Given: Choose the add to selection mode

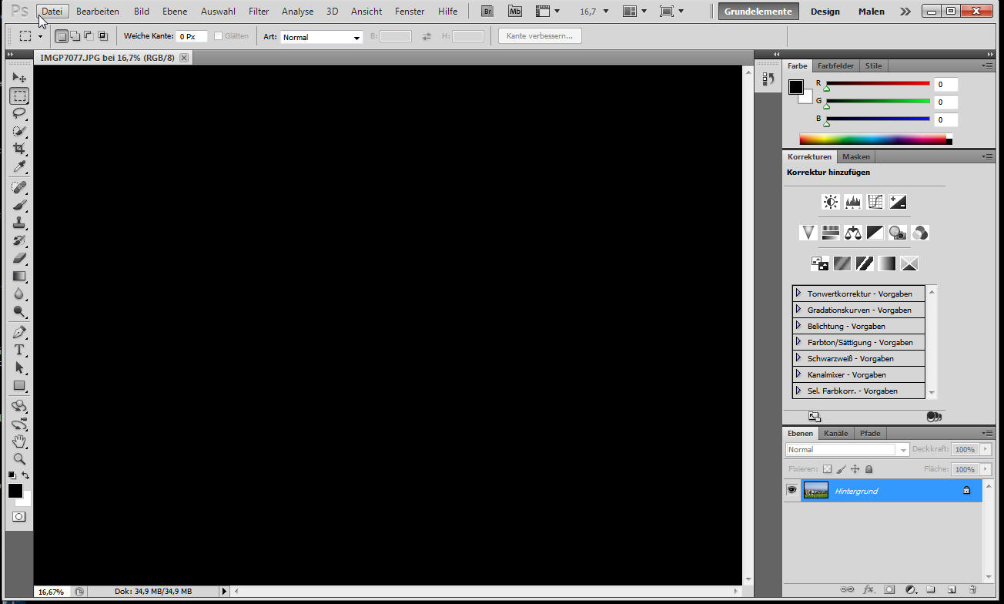Looking at the screenshot, I should click(75, 36).
